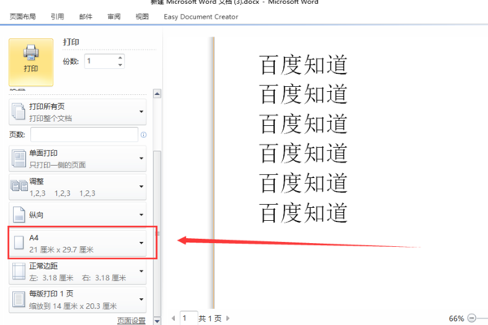Click the '只打印一侧的页面' description text

[57, 165]
